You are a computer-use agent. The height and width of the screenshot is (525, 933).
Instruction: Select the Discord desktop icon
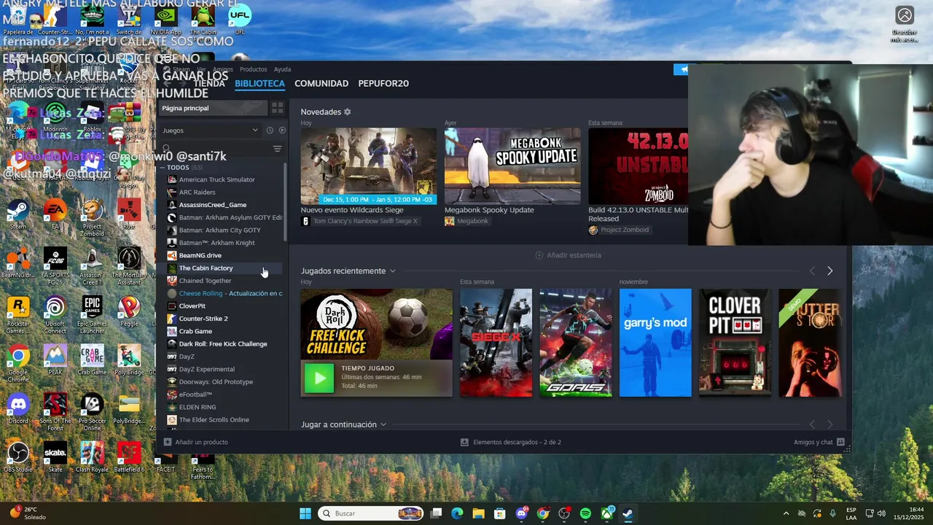click(18, 408)
